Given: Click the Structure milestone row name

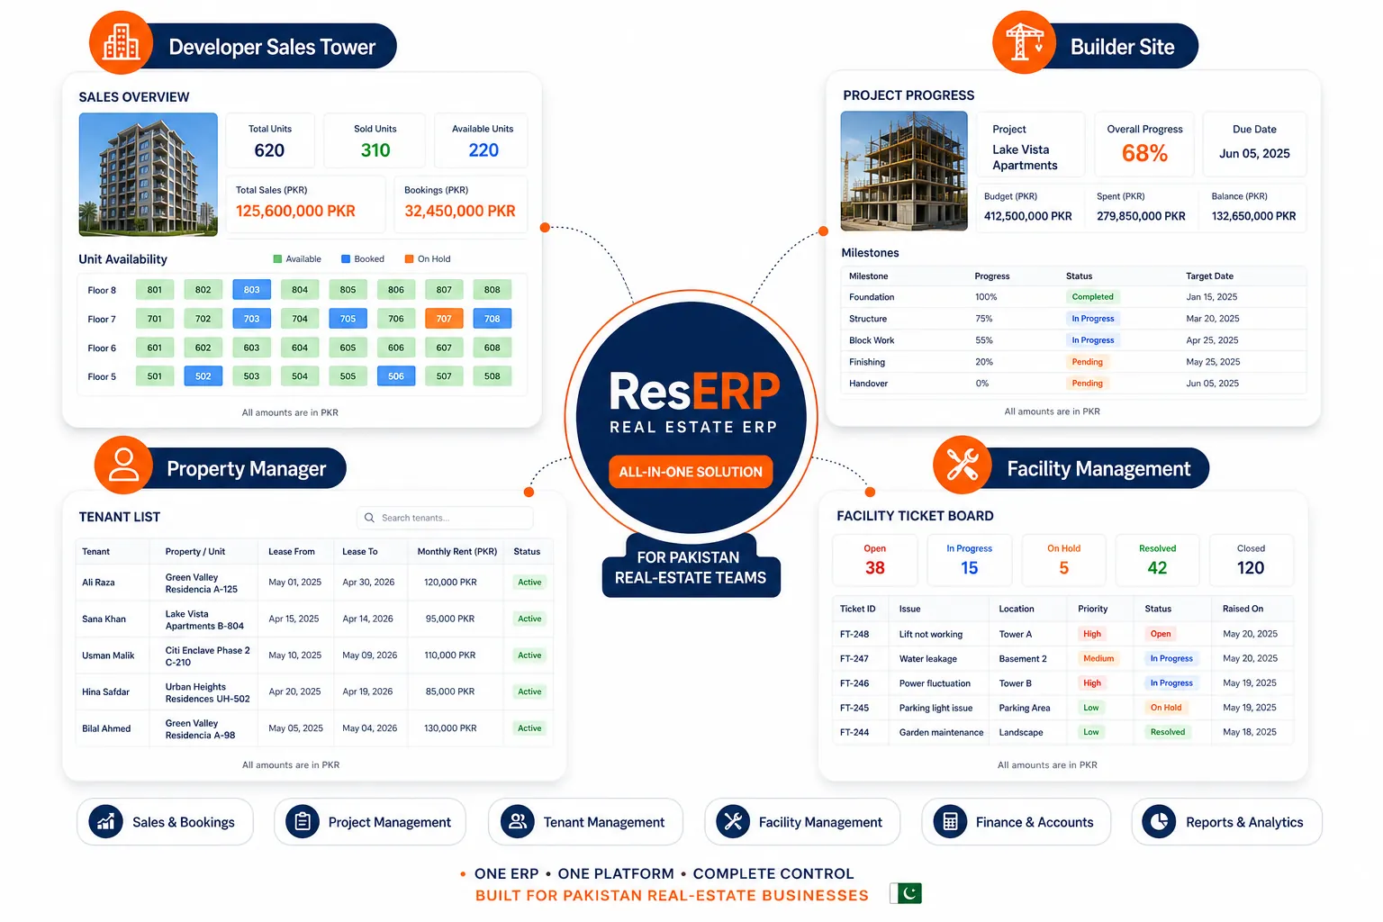Looking at the screenshot, I should (x=868, y=319).
